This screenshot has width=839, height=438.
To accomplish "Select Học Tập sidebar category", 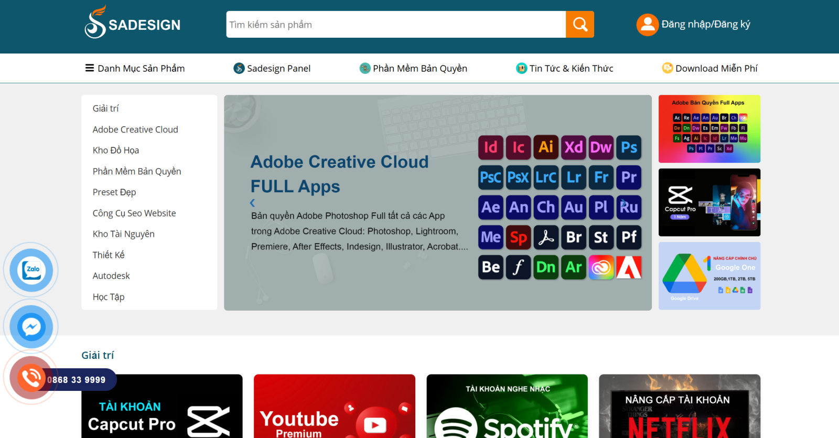I will (x=109, y=297).
